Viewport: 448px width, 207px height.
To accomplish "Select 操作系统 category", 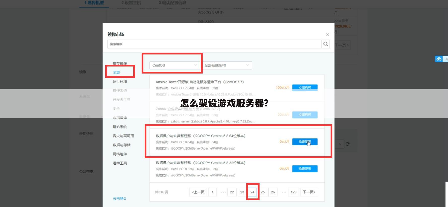I will 120,90.
